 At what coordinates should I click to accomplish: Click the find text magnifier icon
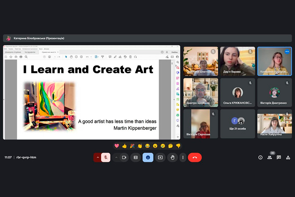coord(26,57)
